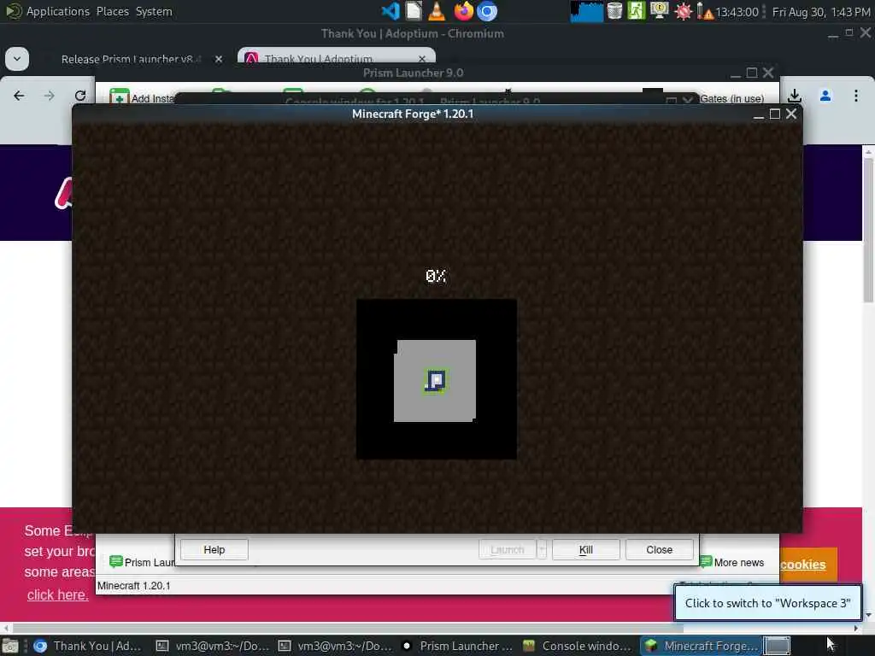Click Add Instance in Prism Launcher

[x=143, y=98]
